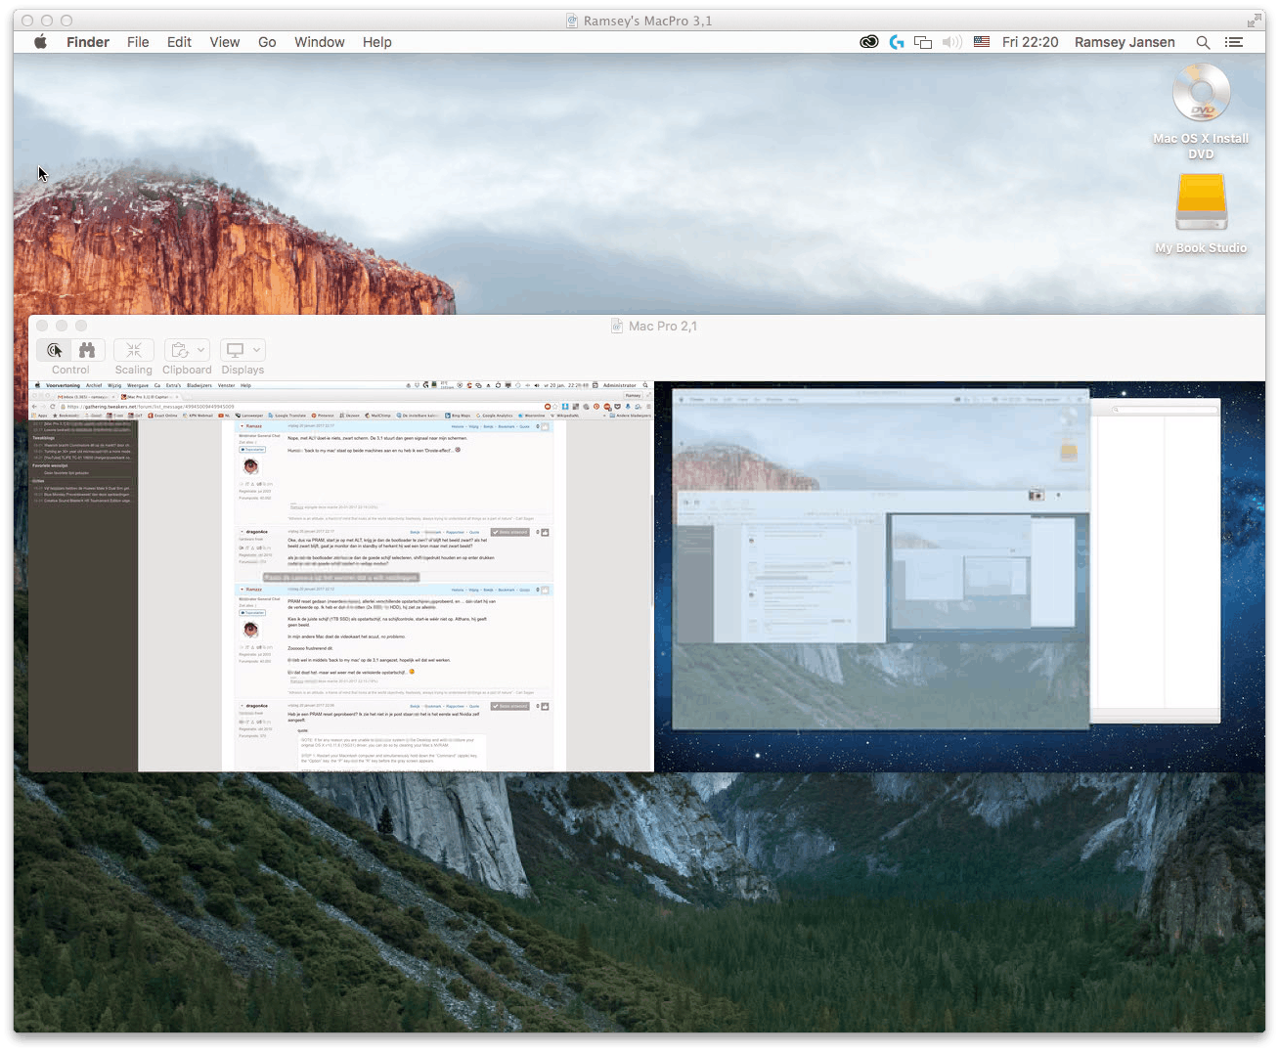Viewport: 1279px width, 1052px height.
Task: Open the Clipboard dropdown arrow
Action: 201,350
